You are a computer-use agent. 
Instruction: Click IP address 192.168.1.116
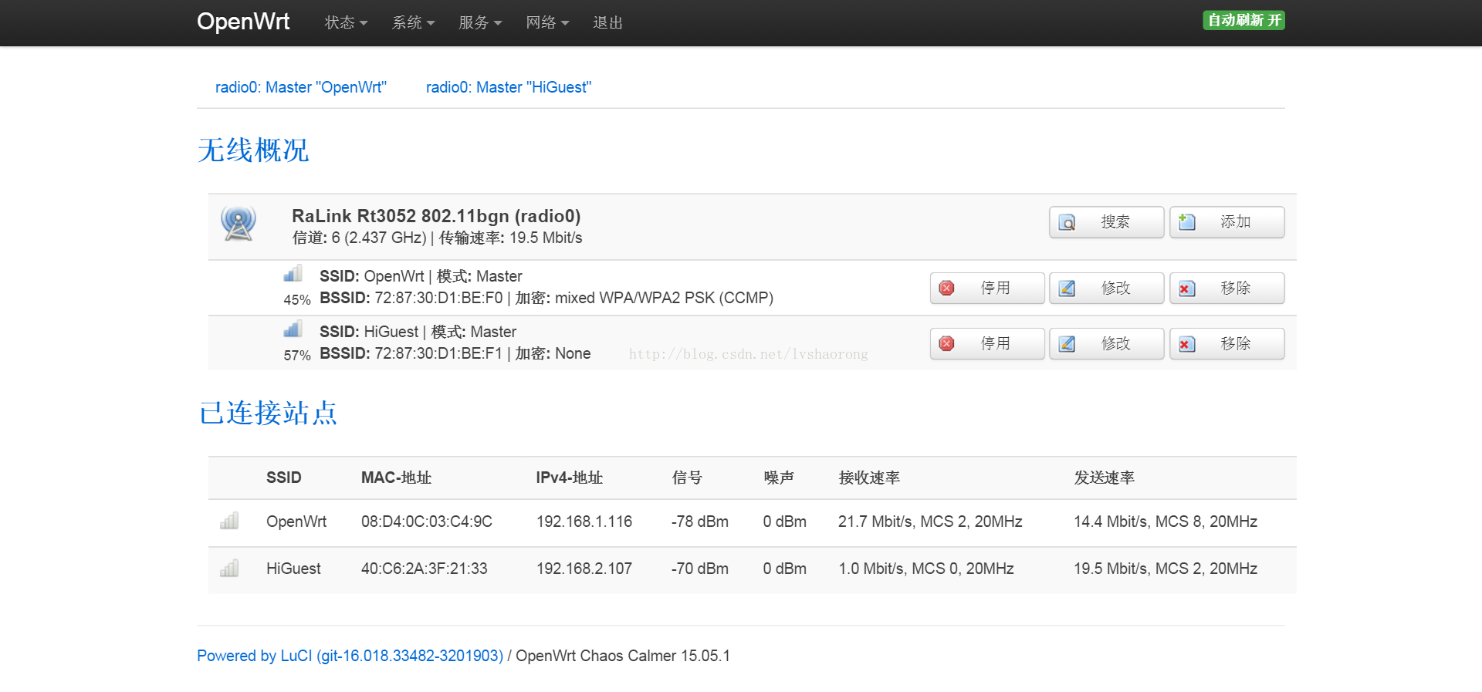pyautogui.click(x=584, y=522)
